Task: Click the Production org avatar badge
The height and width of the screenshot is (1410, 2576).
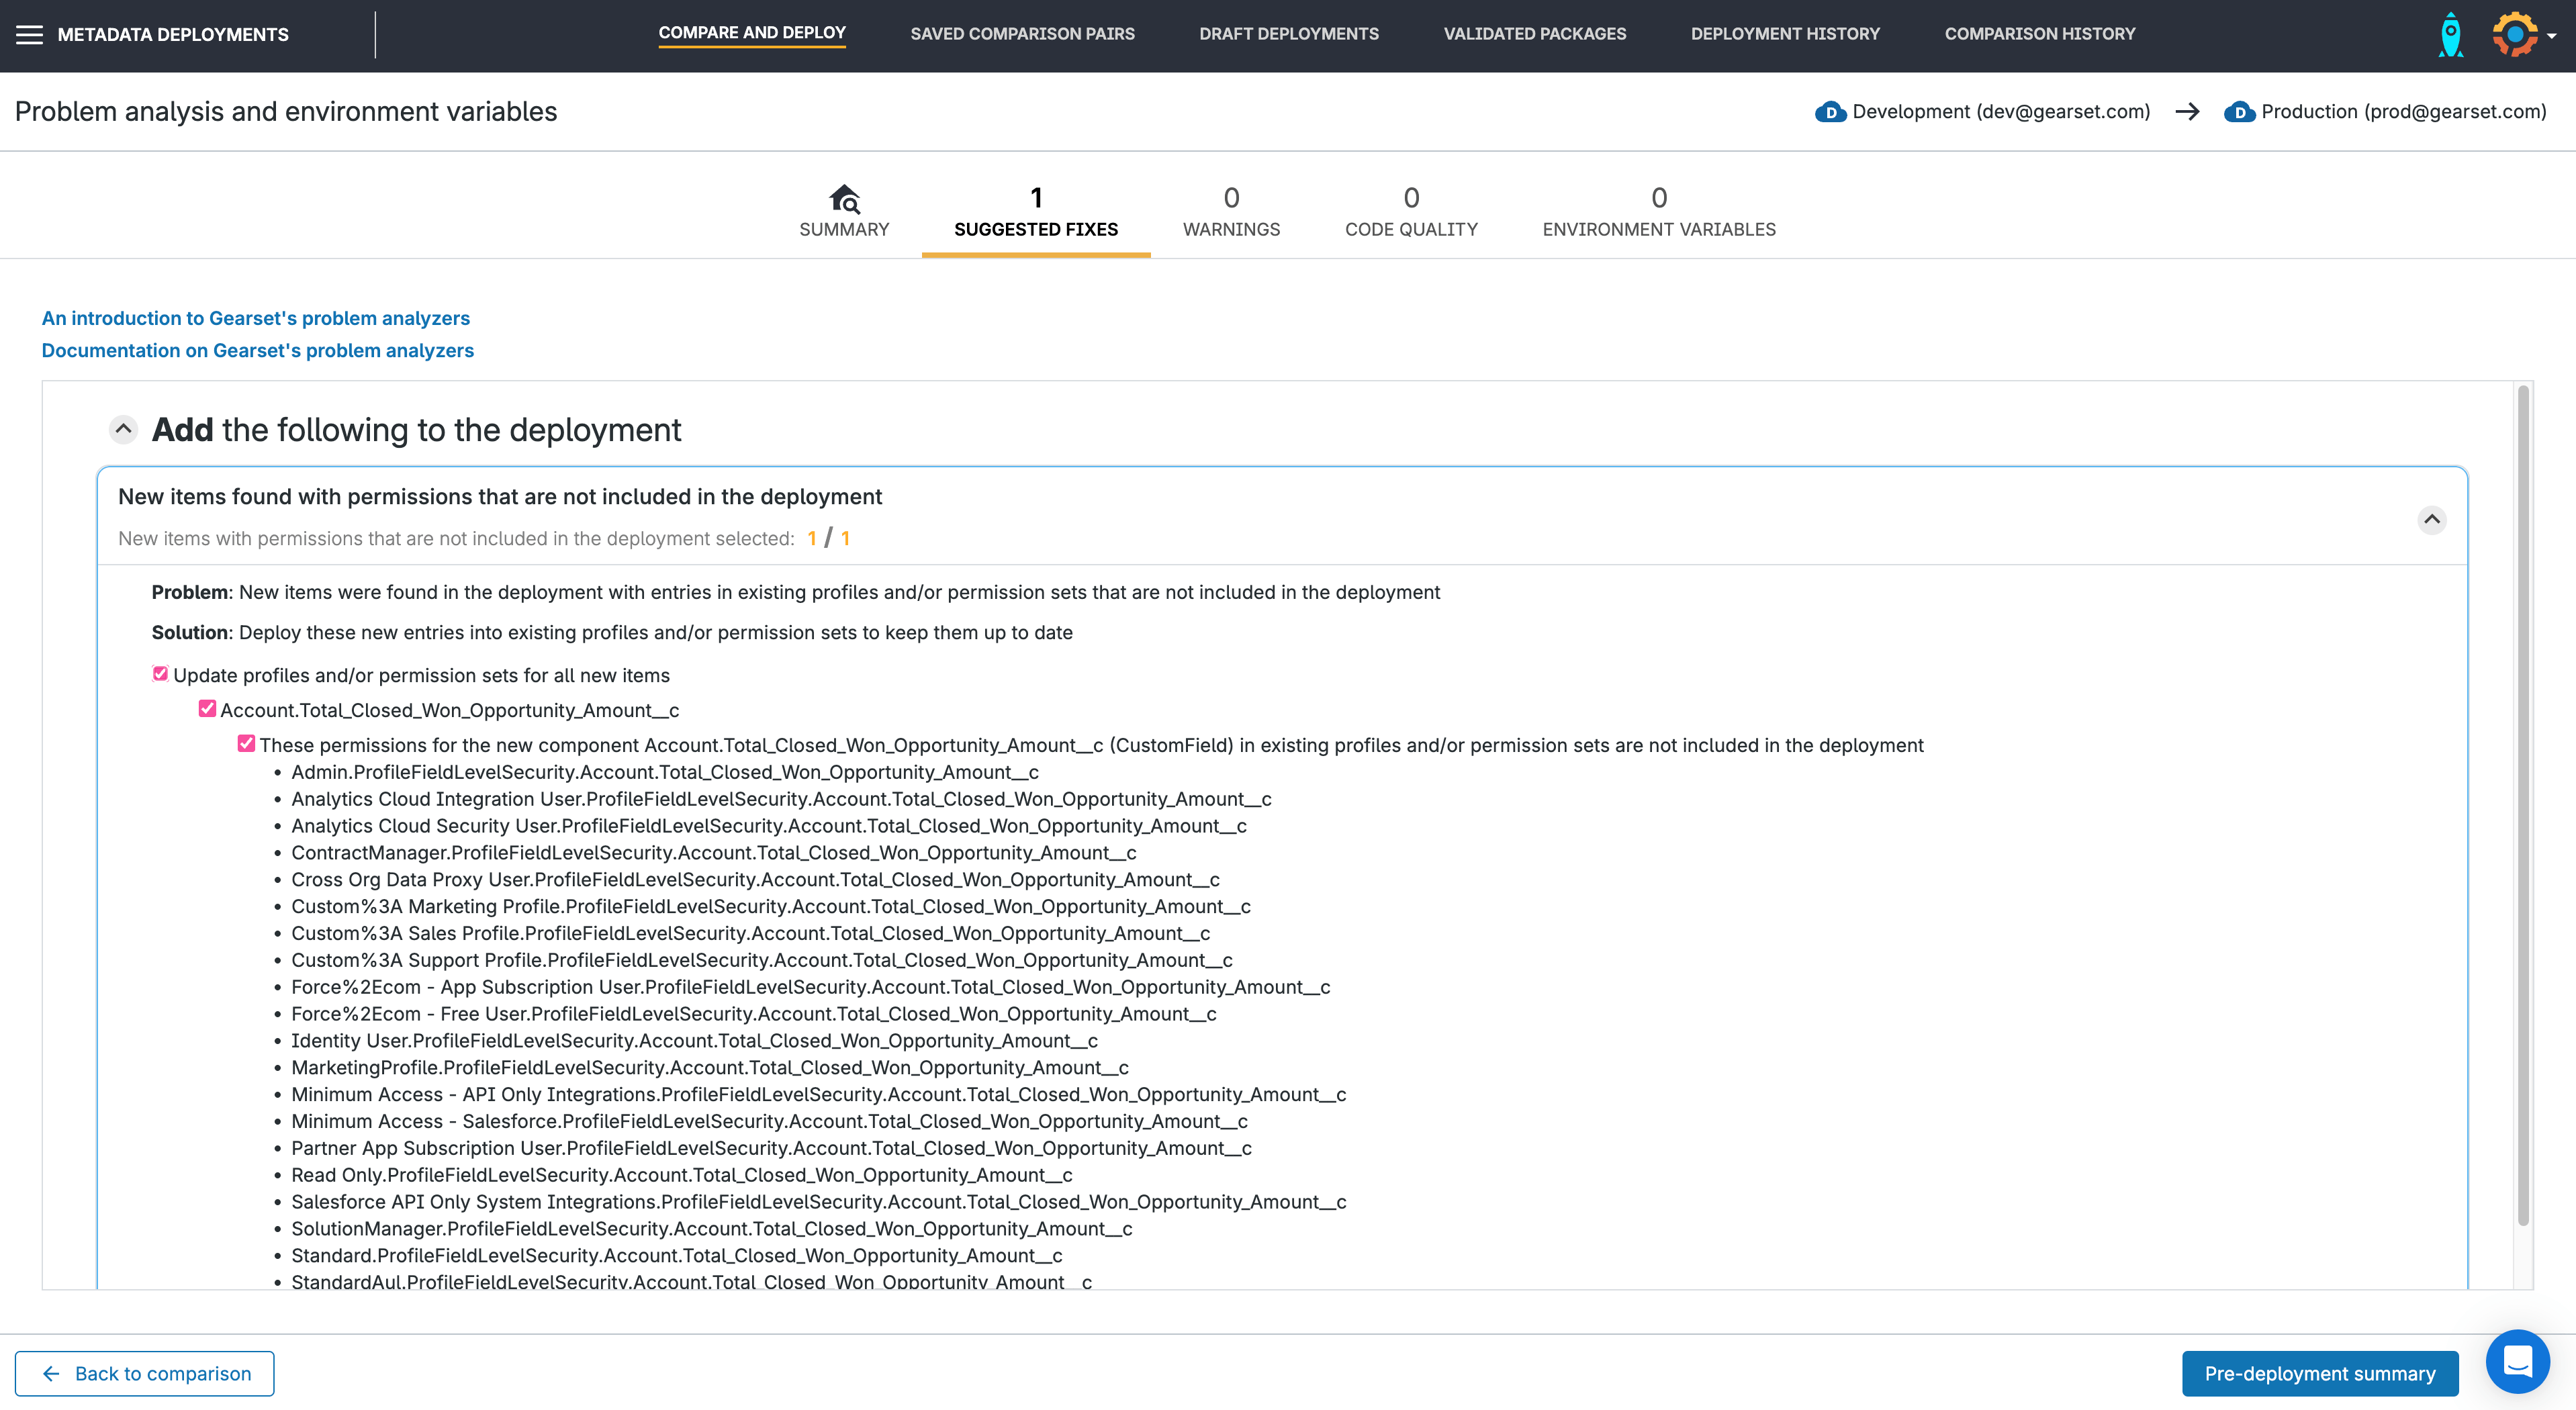Action: [2239, 112]
